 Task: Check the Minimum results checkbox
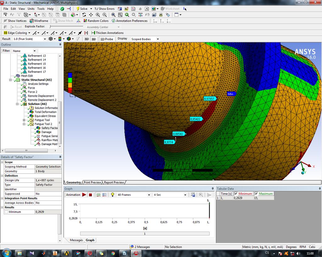tap(6, 212)
